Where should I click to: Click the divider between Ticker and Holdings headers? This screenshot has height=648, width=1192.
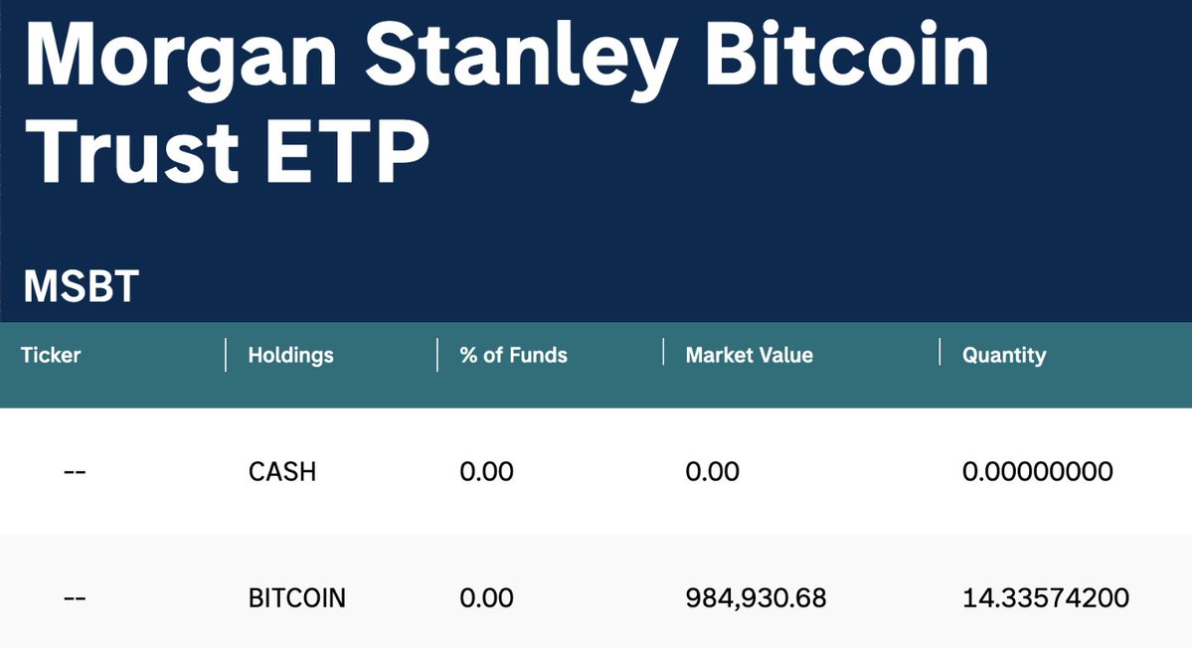click(226, 355)
